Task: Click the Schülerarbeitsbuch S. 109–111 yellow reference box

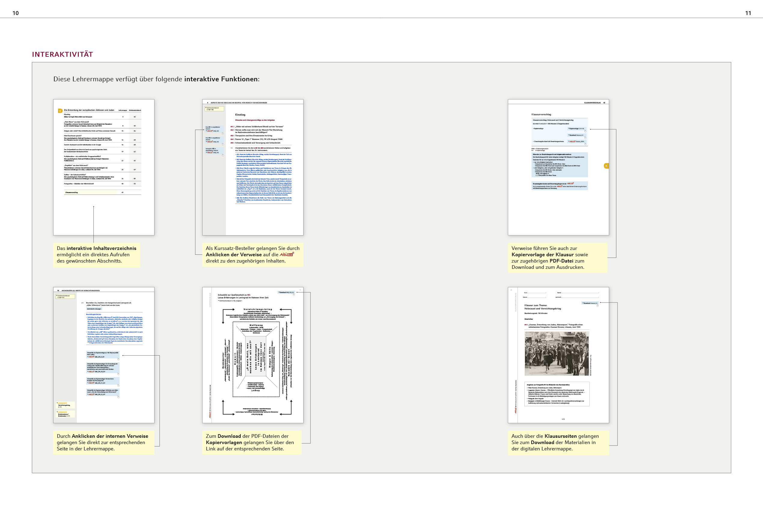Action: coord(65,296)
